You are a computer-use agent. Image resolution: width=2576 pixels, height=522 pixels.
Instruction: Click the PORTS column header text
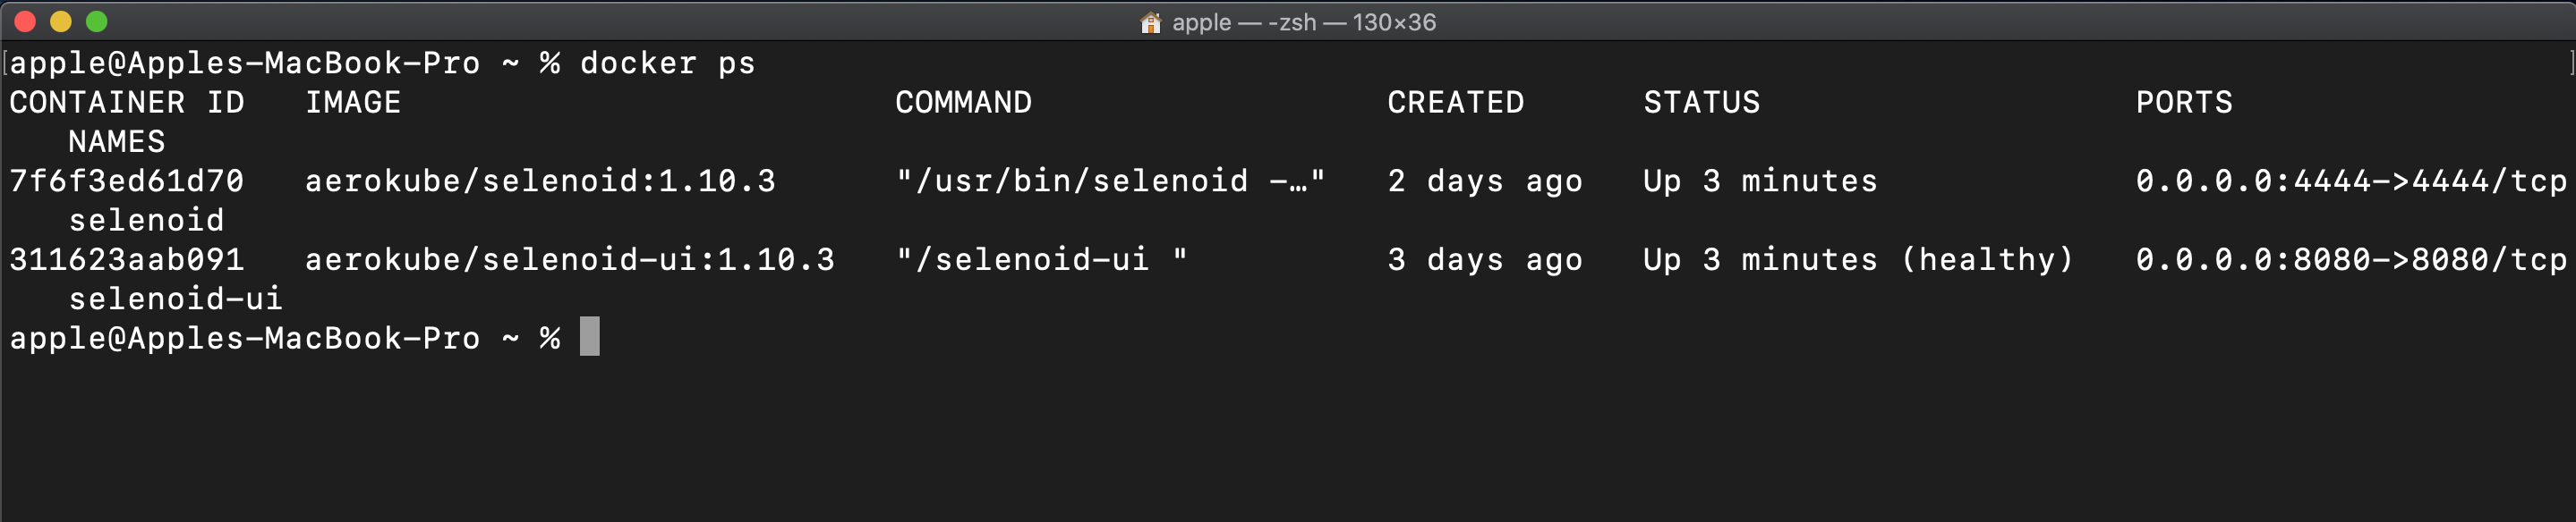tap(2184, 102)
